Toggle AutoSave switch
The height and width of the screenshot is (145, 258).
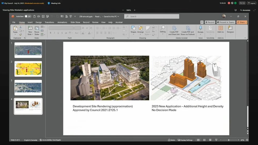click(x=28, y=16)
